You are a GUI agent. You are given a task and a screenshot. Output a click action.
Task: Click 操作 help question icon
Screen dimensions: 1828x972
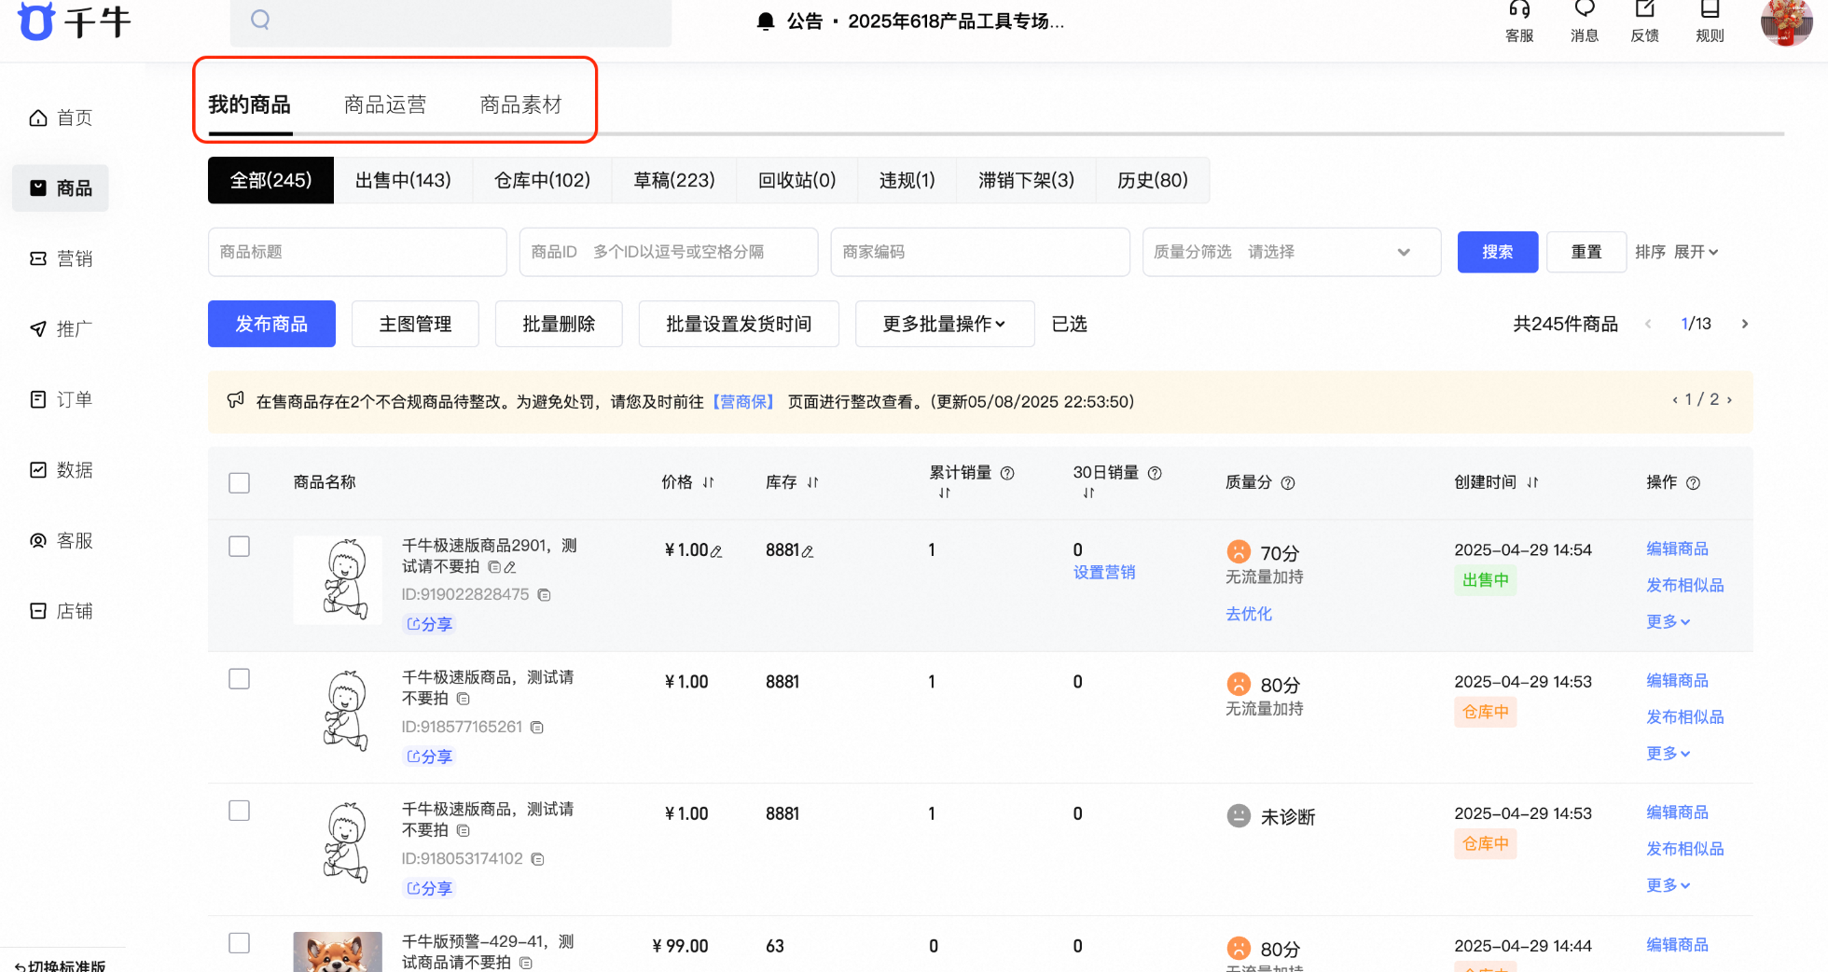(x=1694, y=483)
